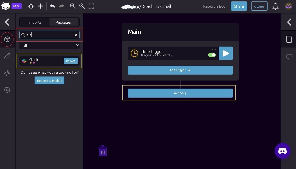This screenshot has width=296, height=169.
Task: Select the Slack package row
Action: point(49,61)
